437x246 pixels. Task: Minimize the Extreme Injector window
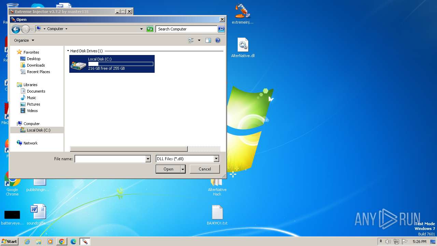coord(117,12)
